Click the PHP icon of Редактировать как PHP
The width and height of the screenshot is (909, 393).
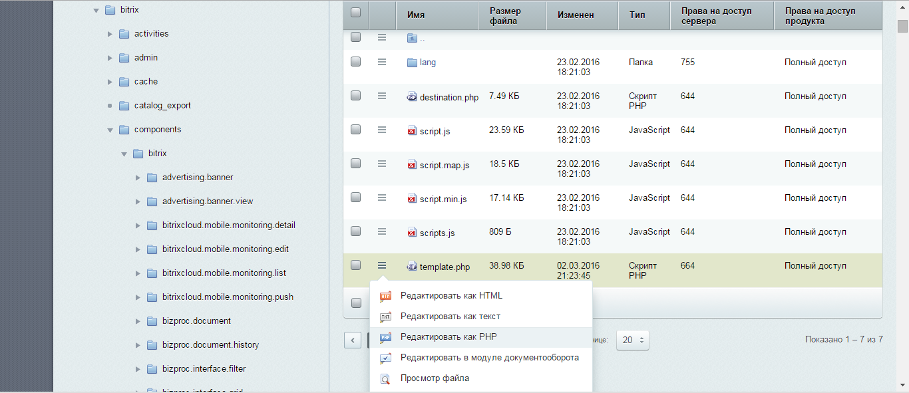385,337
